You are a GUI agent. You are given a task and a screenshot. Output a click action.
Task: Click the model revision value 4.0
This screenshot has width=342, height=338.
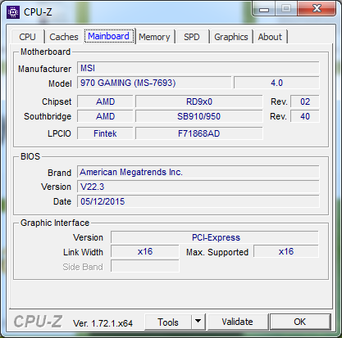(x=276, y=83)
